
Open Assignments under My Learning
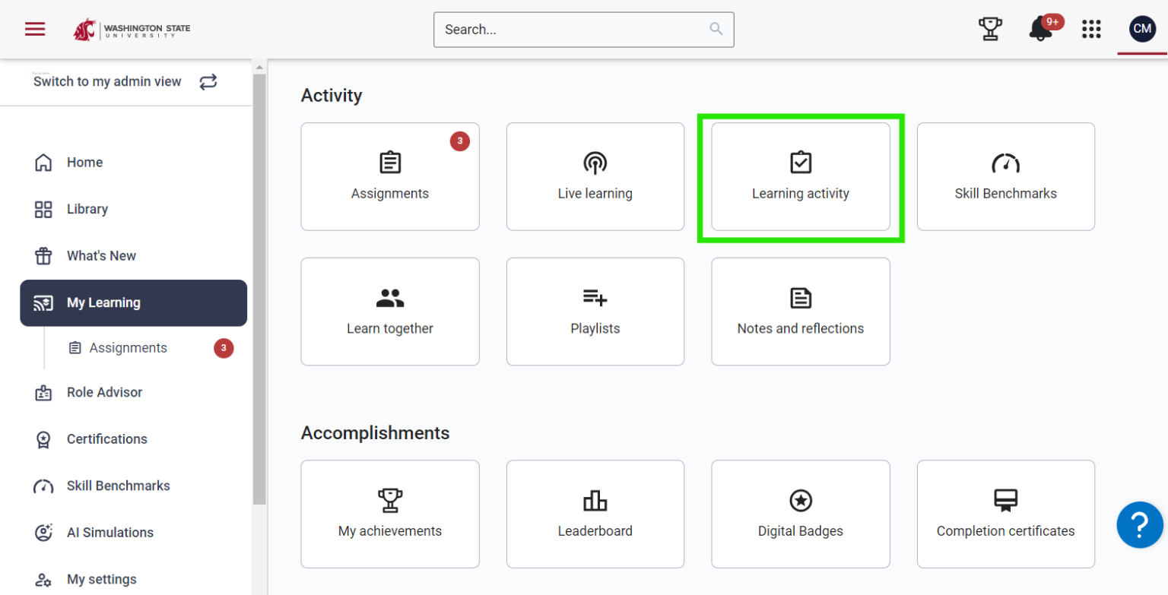[x=128, y=348]
